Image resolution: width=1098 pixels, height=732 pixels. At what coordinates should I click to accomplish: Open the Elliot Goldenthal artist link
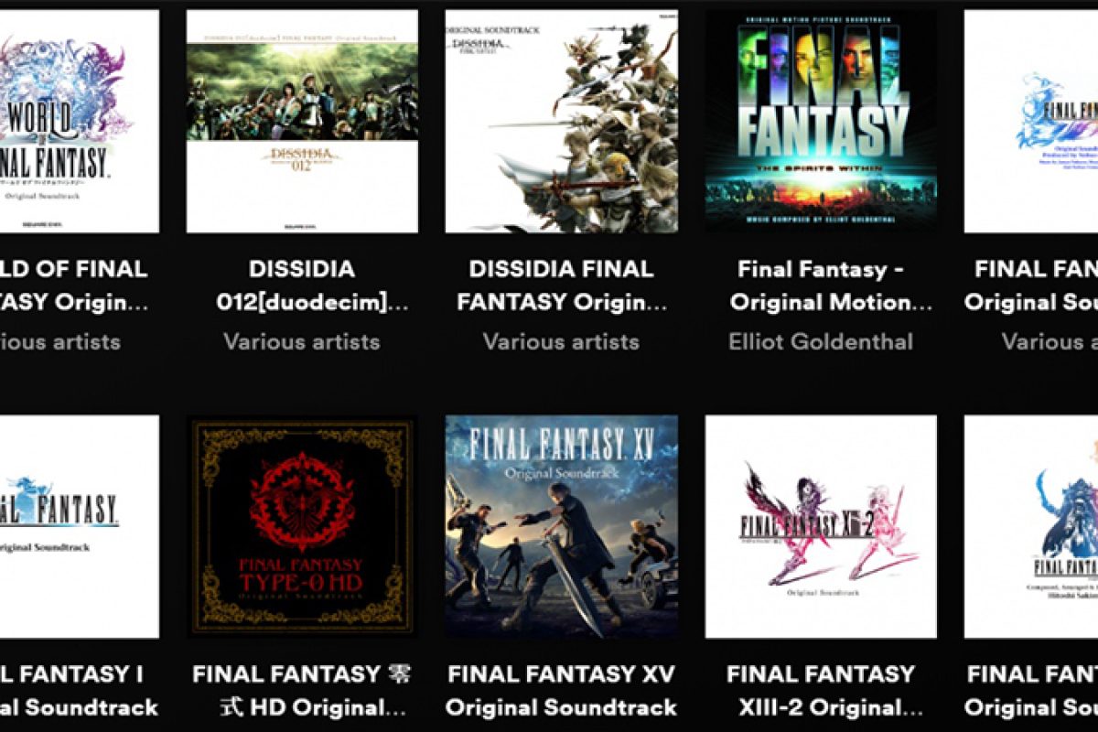(x=821, y=342)
